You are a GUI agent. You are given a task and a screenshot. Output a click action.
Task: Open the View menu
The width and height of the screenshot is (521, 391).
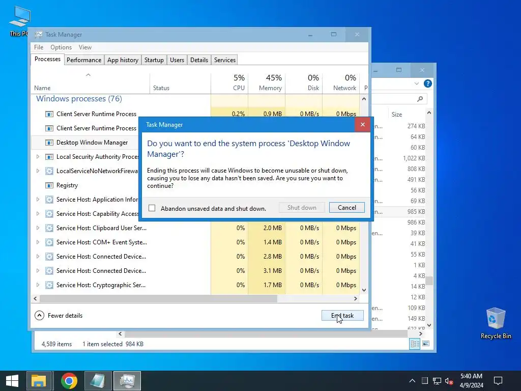(x=85, y=47)
